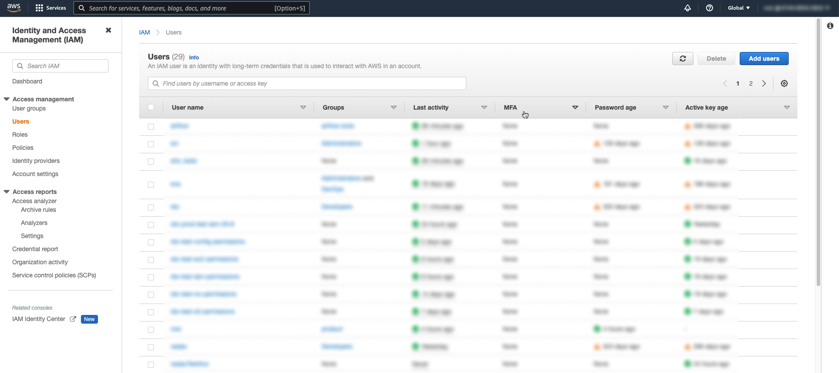This screenshot has width=839, height=373.
Task: Go to previous page of users
Action: click(x=725, y=83)
